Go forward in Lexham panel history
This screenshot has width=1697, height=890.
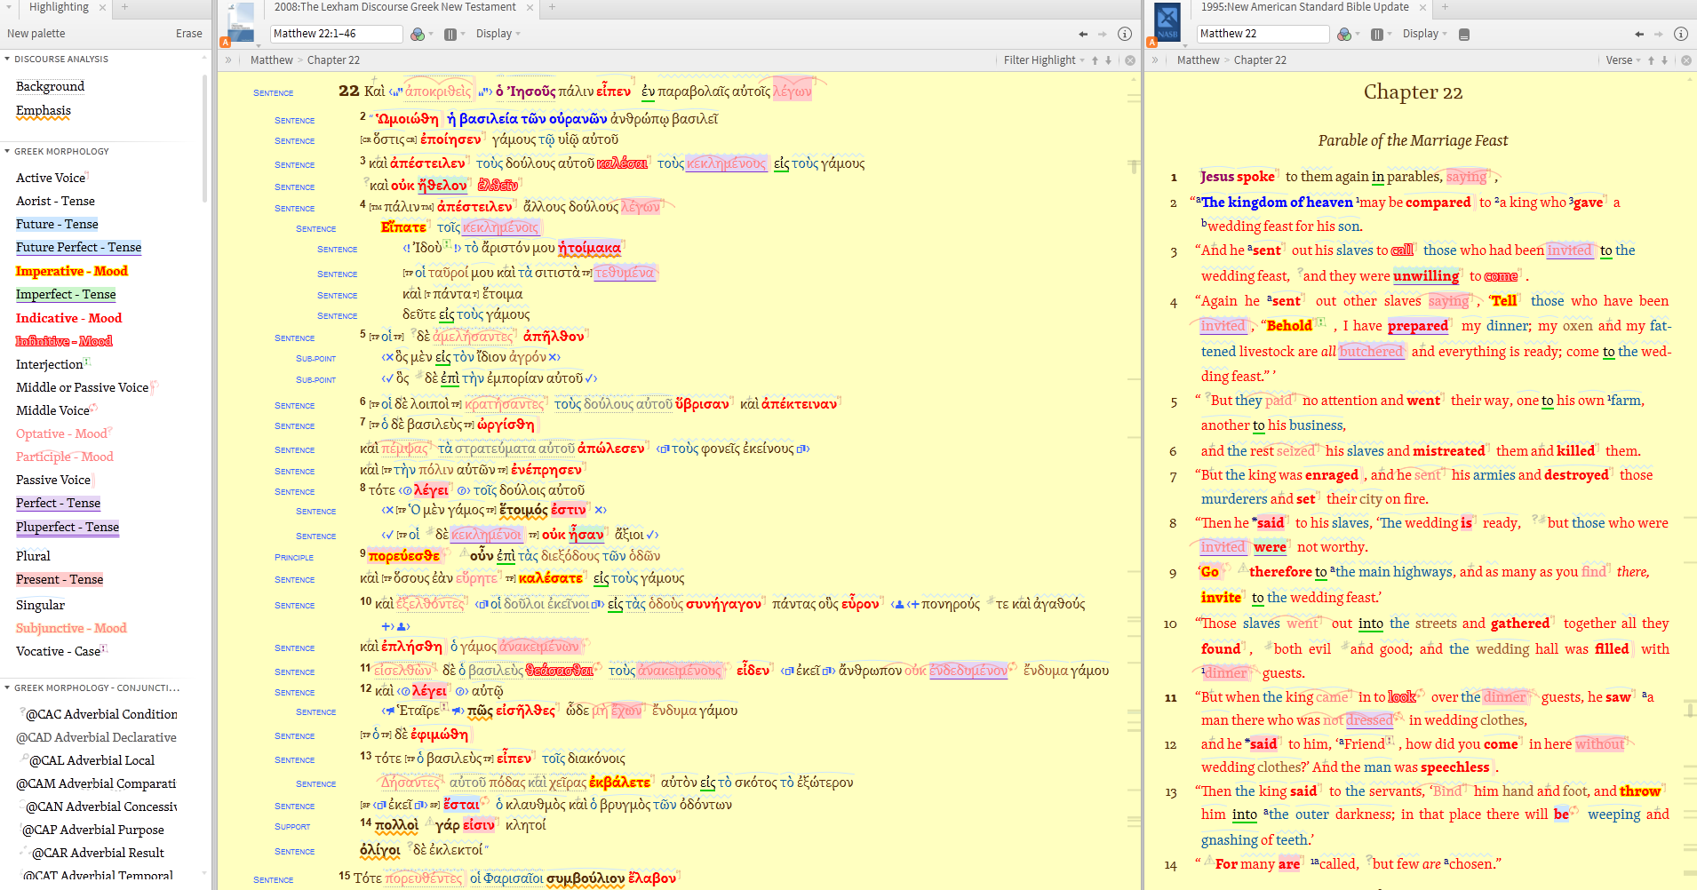point(1103,34)
